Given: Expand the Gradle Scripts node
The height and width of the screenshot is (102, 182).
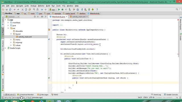Looking at the screenshot, I should click(5, 48).
